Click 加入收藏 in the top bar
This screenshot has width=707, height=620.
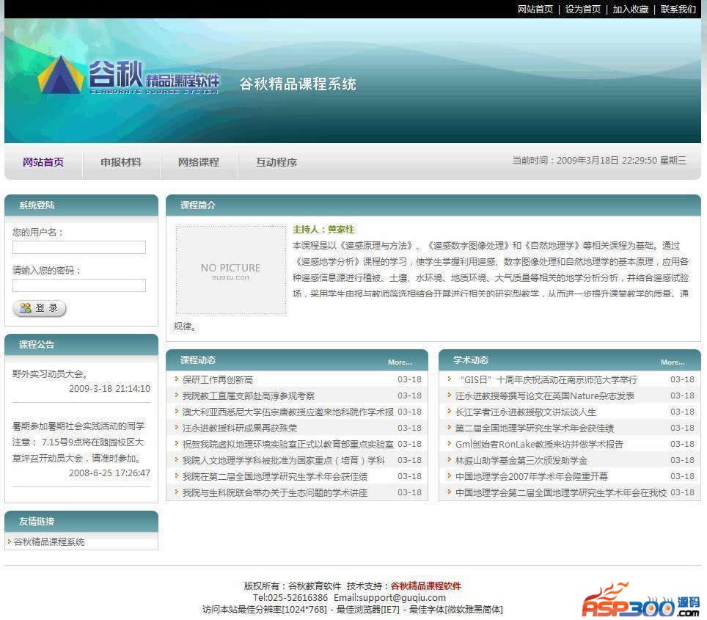point(631,10)
